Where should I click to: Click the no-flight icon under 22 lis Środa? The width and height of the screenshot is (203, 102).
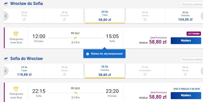(24, 19)
